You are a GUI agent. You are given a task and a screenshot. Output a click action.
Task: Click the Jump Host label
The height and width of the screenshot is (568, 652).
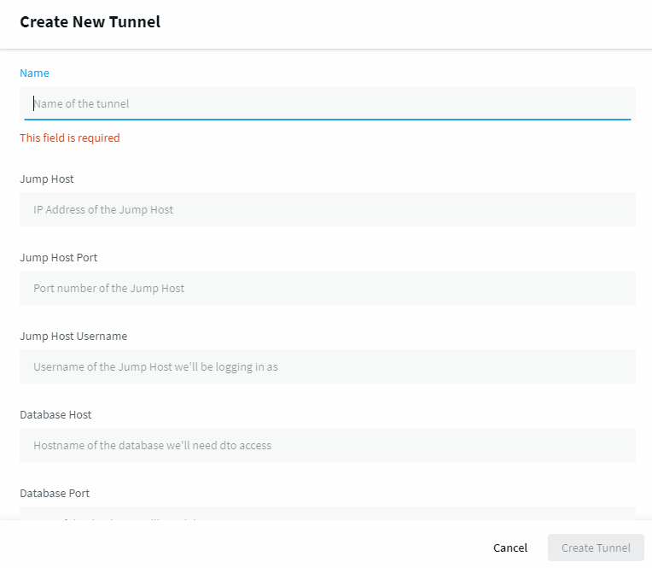click(x=47, y=179)
